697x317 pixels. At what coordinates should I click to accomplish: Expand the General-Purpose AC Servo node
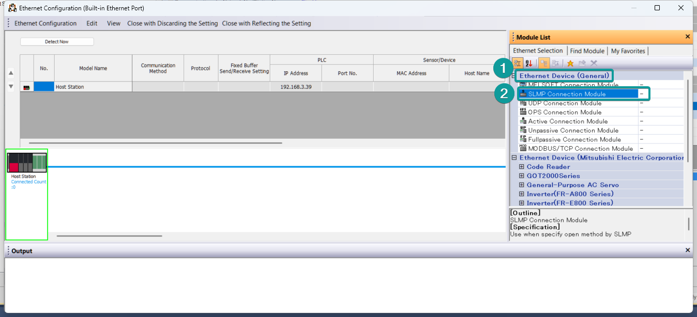coord(521,185)
